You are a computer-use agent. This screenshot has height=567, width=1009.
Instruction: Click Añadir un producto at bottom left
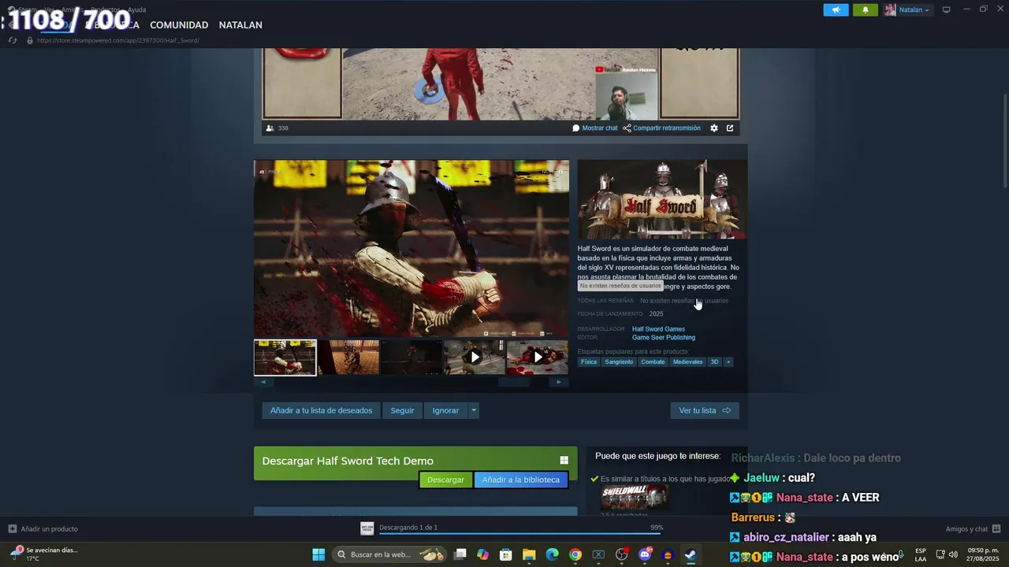(x=43, y=528)
